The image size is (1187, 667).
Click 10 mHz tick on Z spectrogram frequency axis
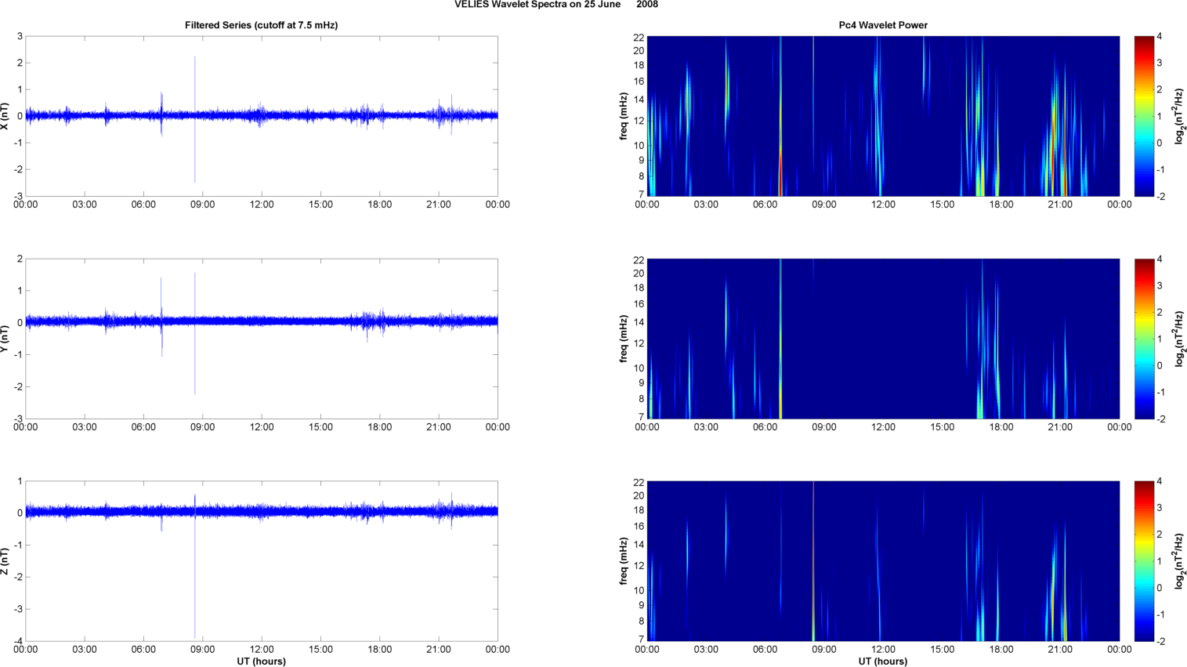[x=639, y=590]
